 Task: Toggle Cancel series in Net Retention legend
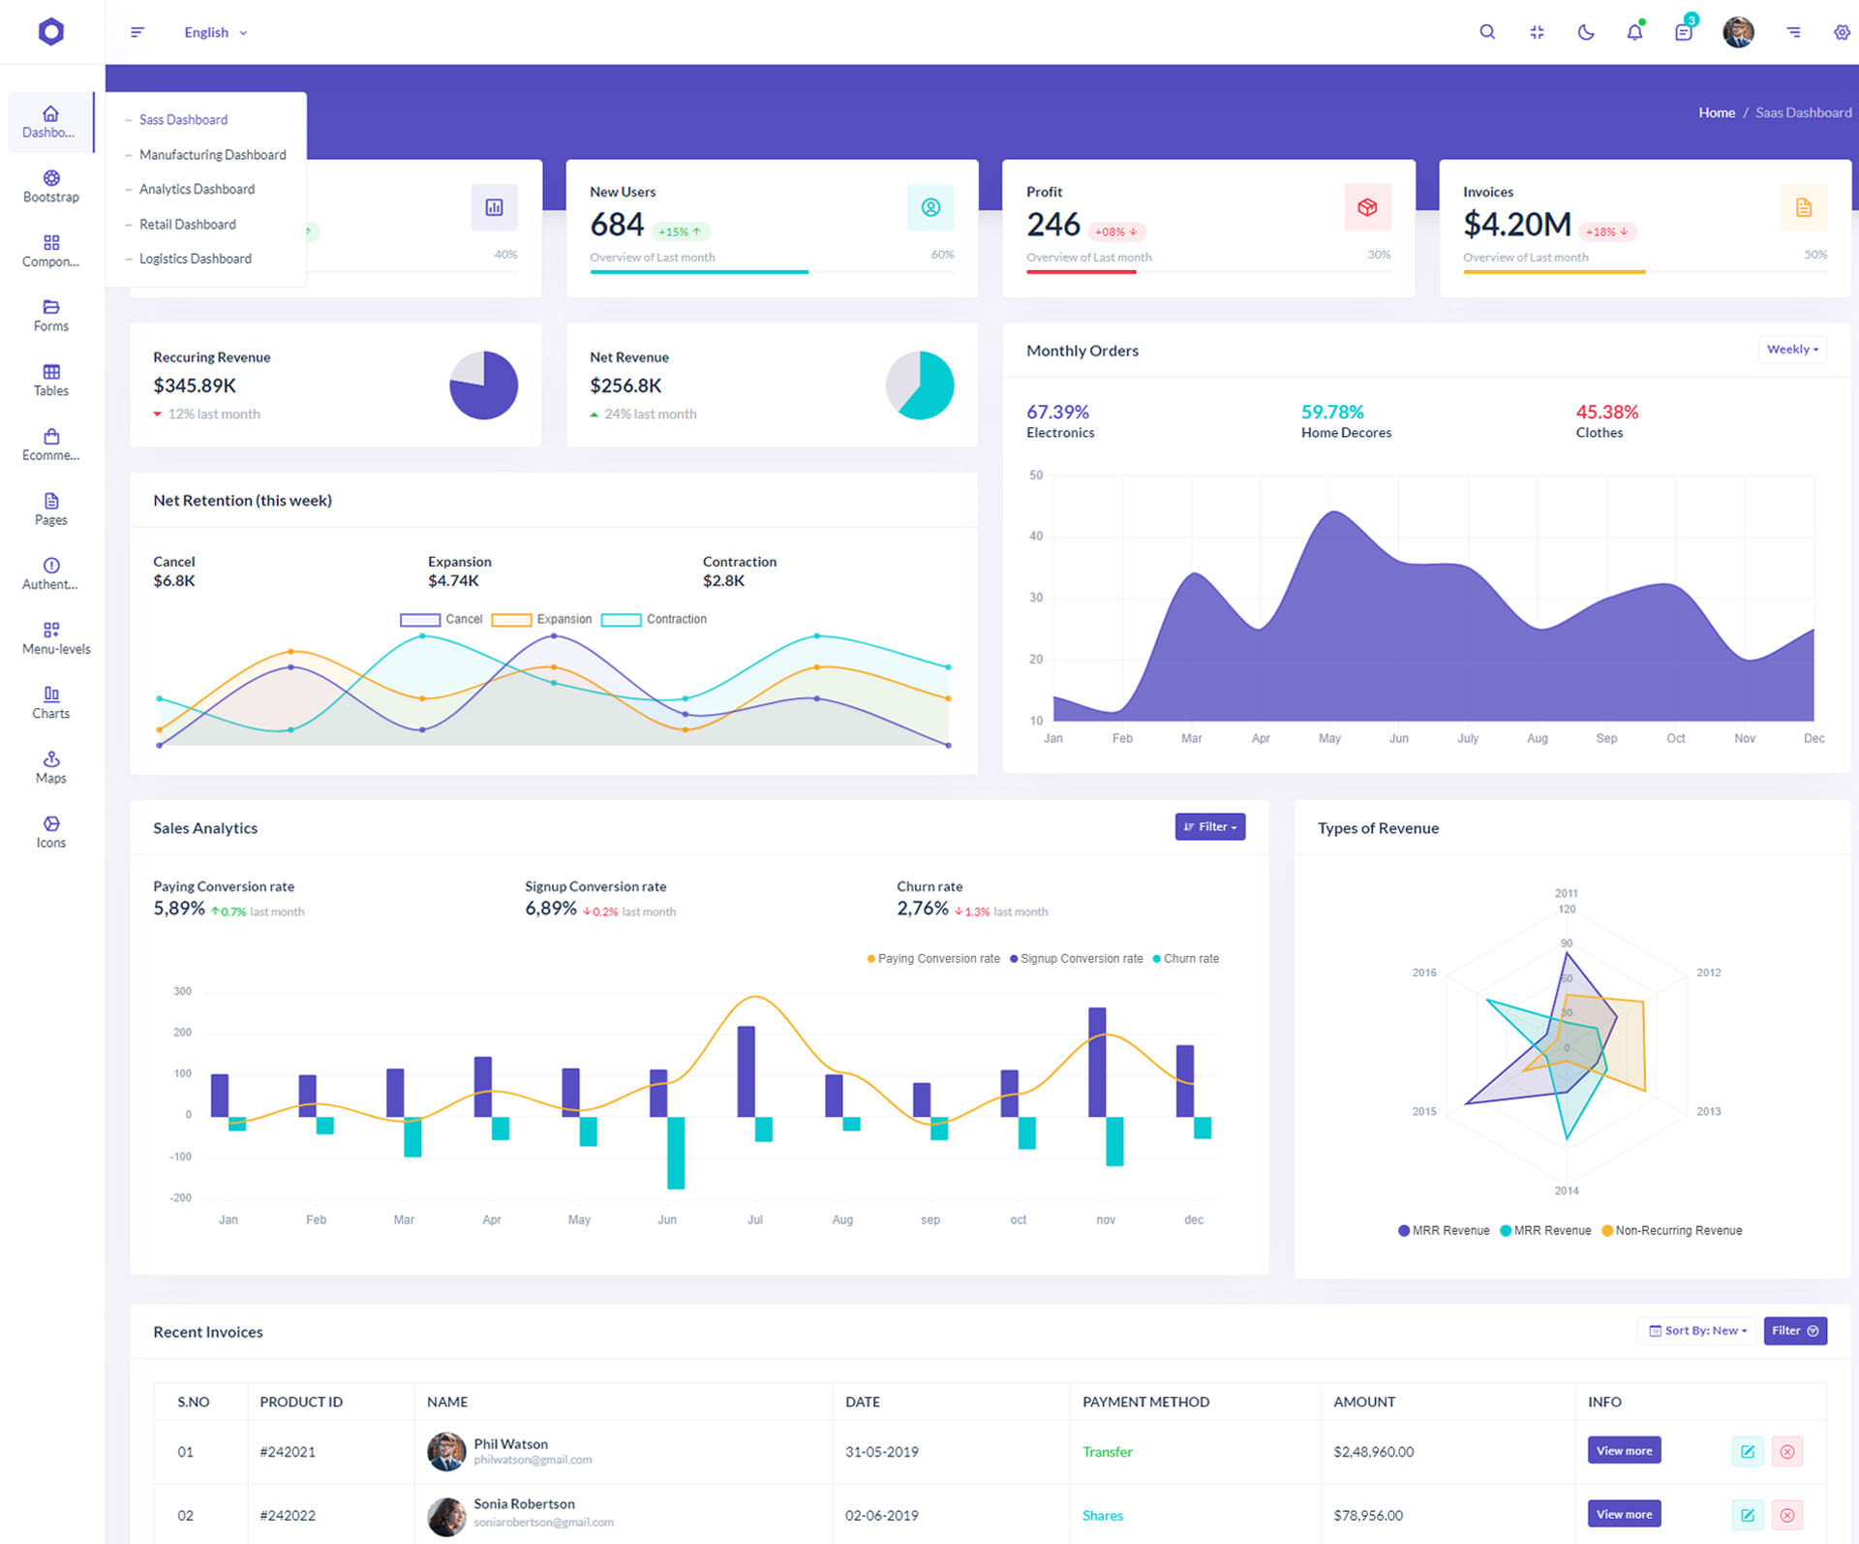coord(442,619)
